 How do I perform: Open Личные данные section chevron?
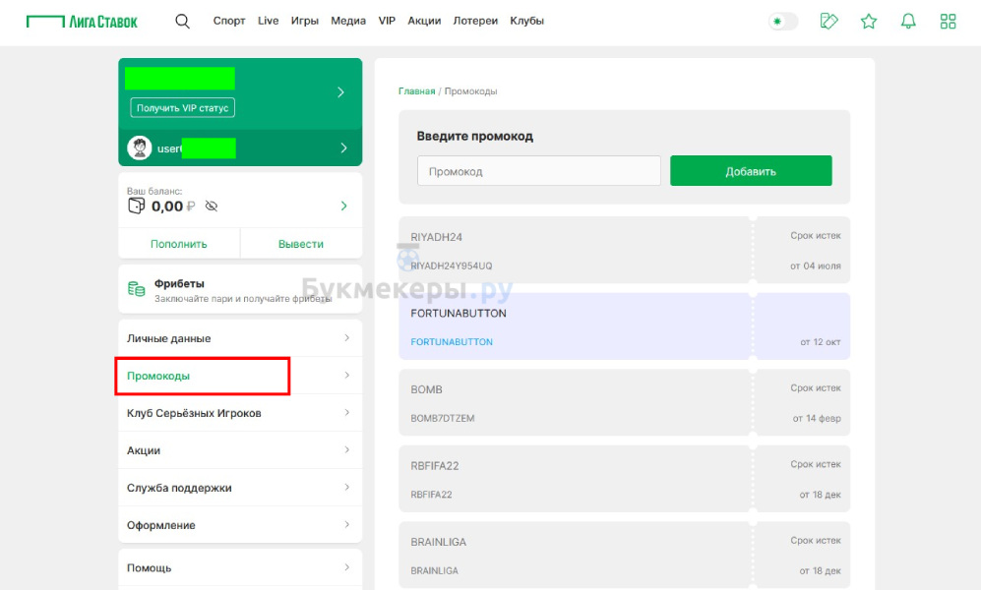pyautogui.click(x=346, y=338)
